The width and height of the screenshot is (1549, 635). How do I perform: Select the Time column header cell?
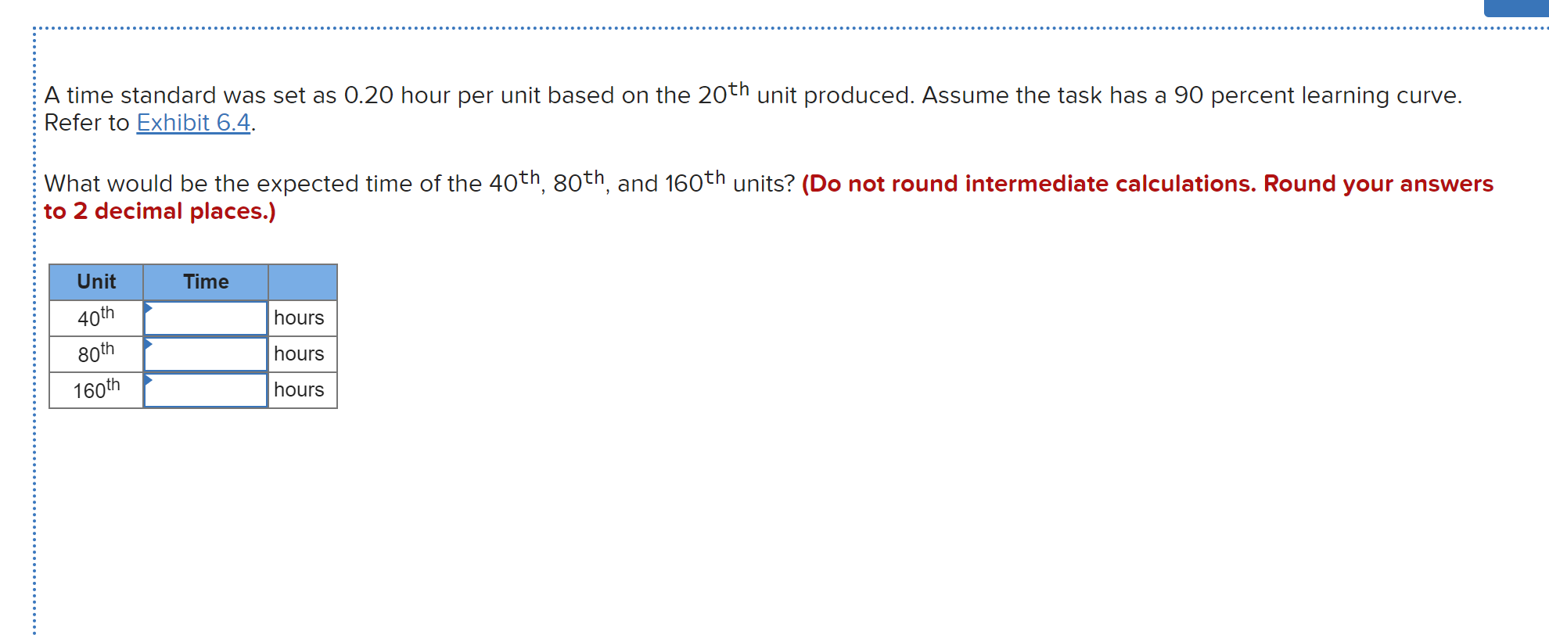206,282
